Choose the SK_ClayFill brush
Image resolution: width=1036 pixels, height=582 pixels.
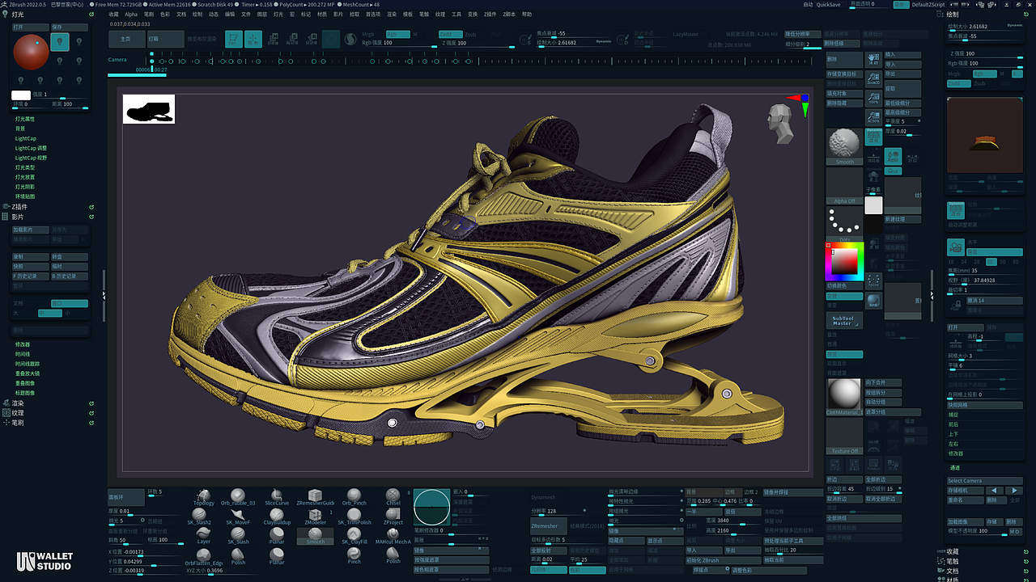point(355,536)
